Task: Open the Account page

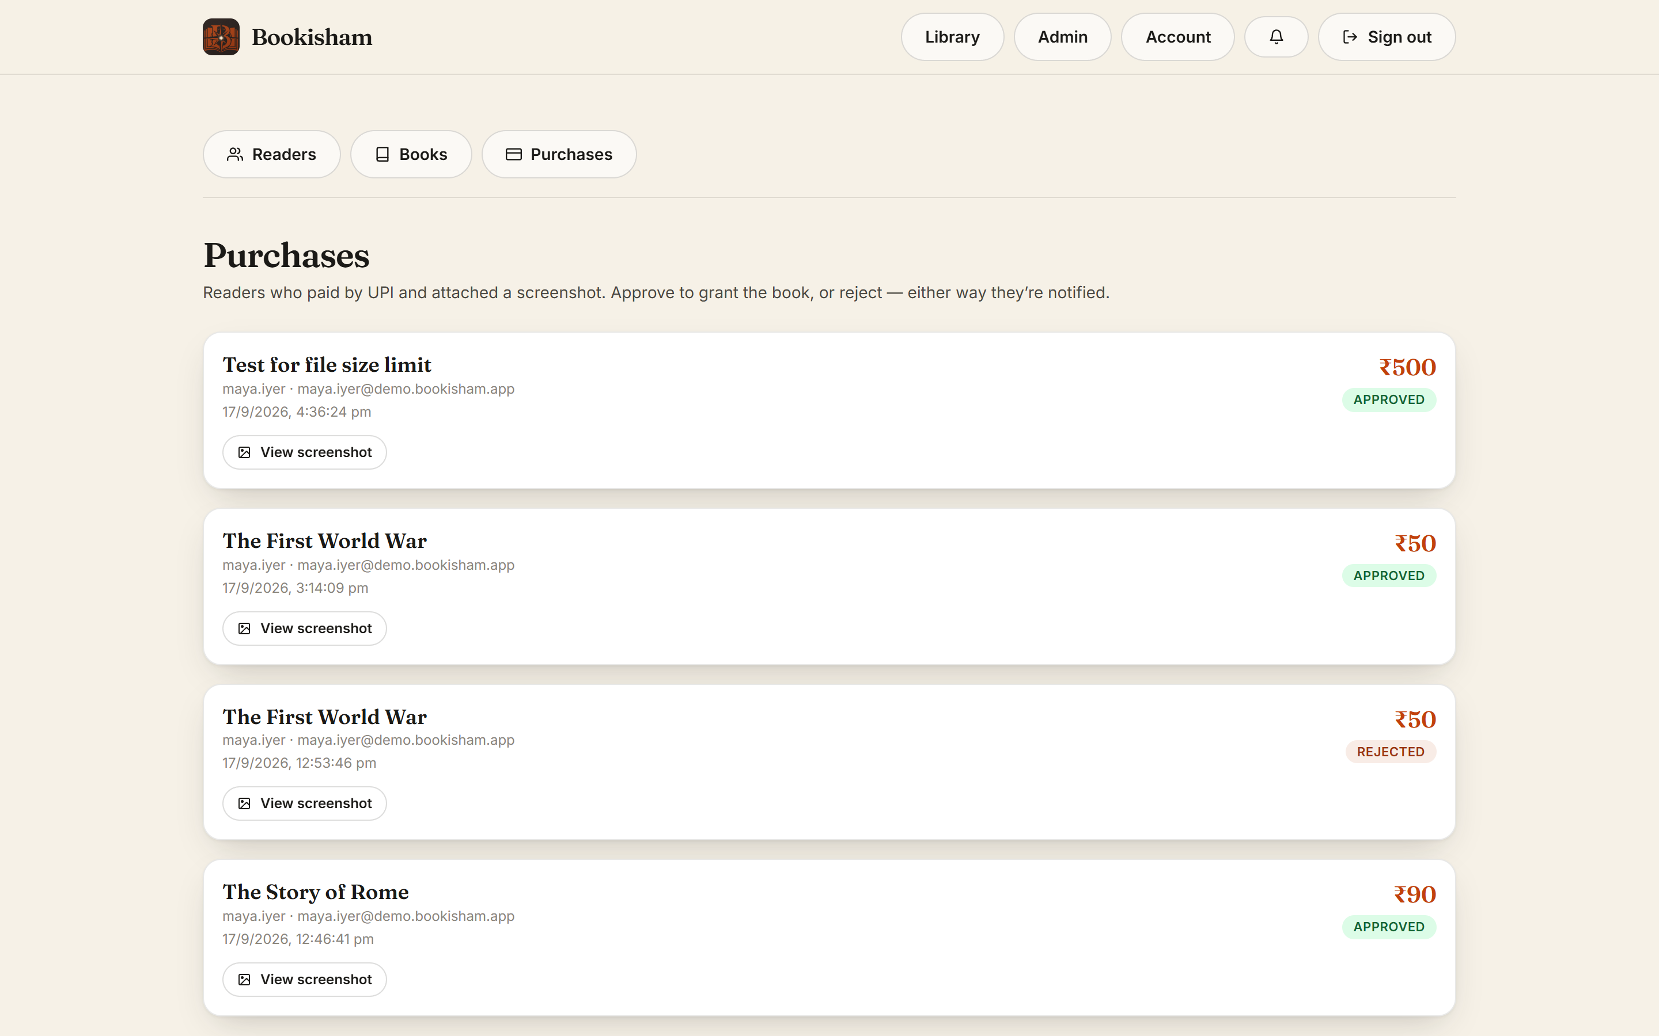Action: tap(1178, 37)
